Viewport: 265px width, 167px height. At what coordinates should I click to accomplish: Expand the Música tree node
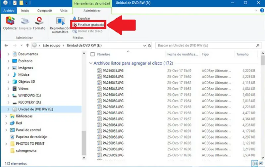[x=8, y=75]
